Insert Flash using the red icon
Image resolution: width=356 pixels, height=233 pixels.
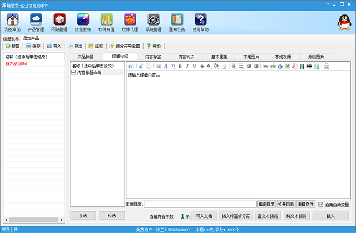[x=295, y=66]
